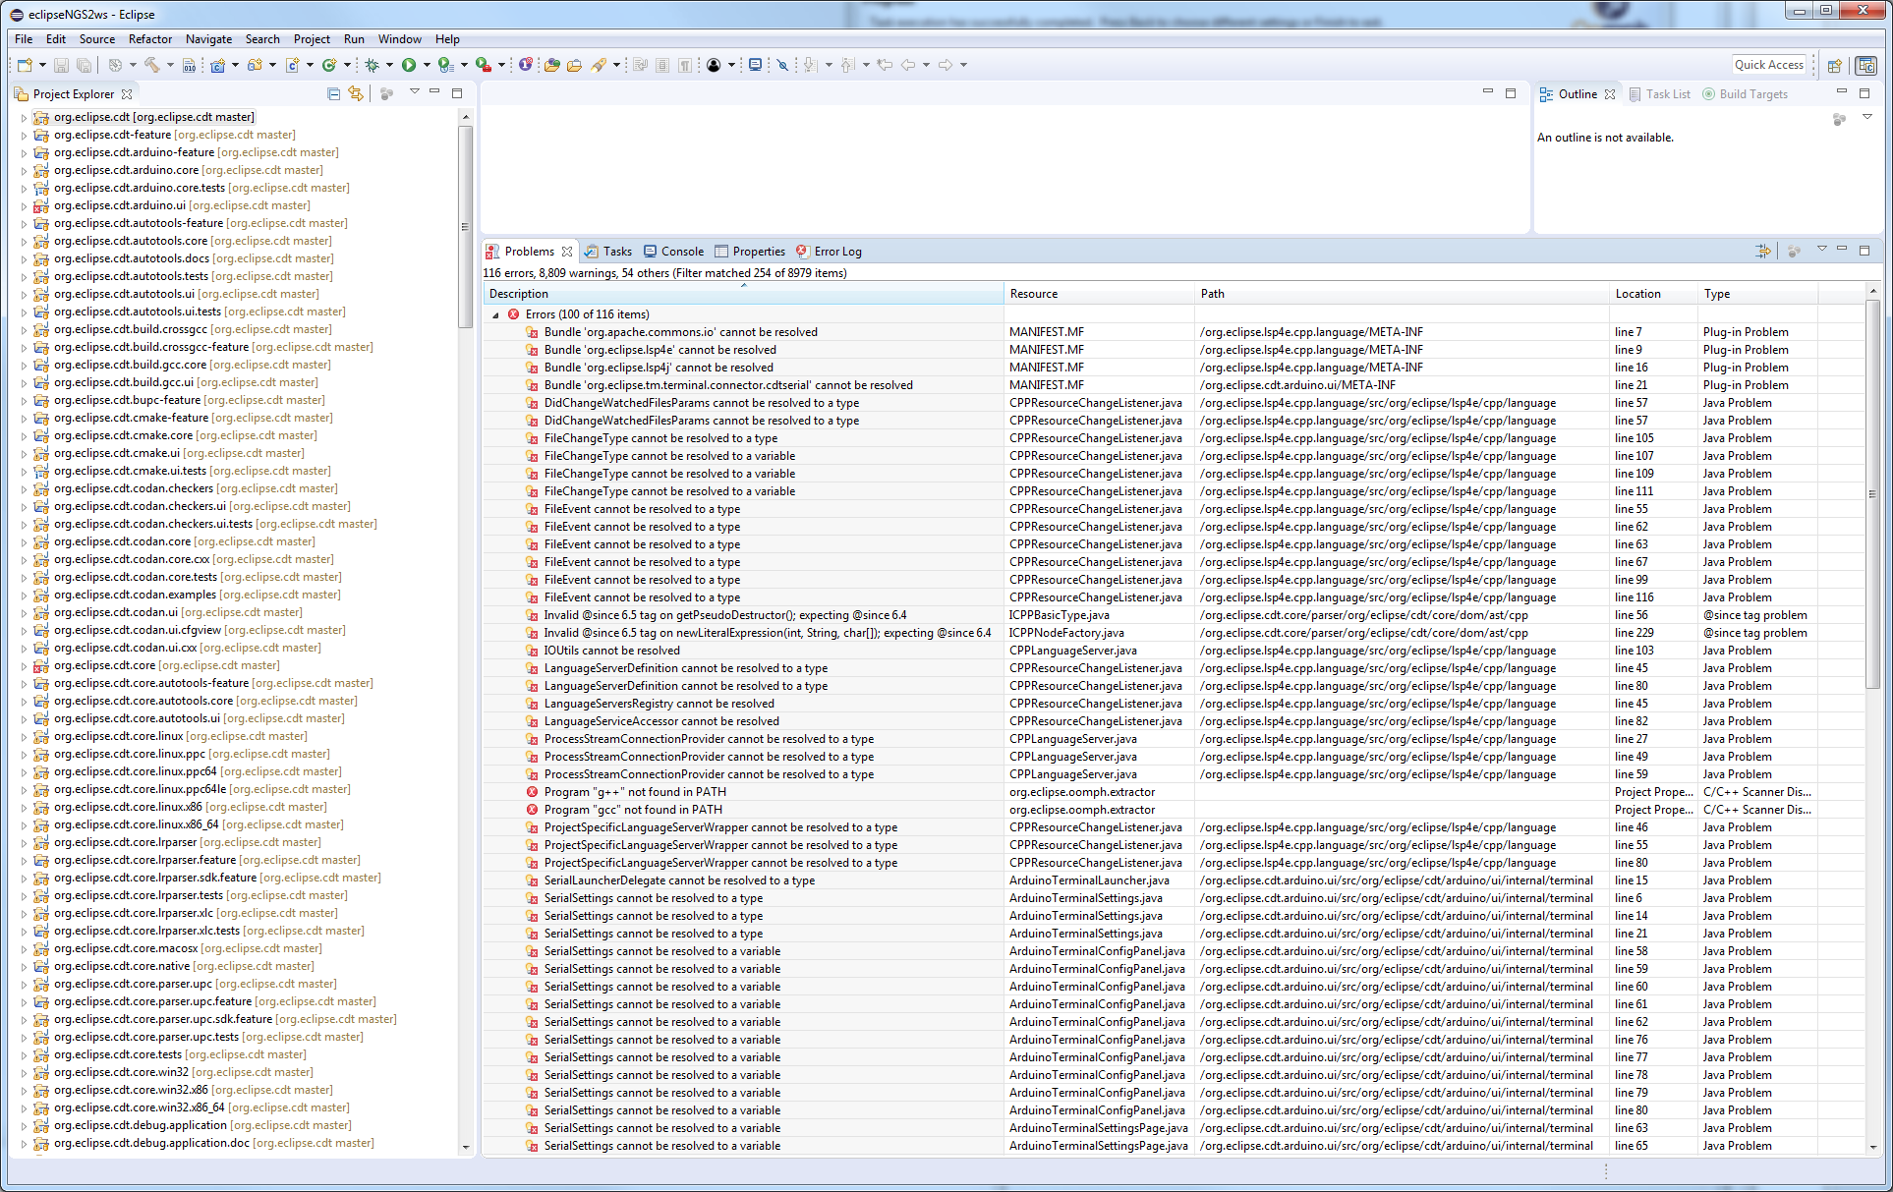1893x1192 pixels.
Task: Open the Window menu
Action: (399, 39)
